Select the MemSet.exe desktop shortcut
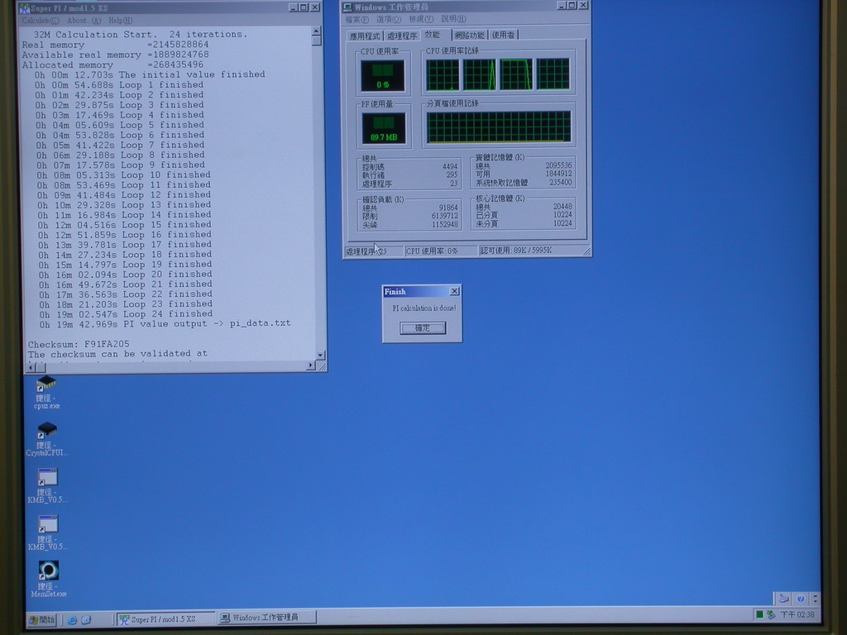 pyautogui.click(x=49, y=578)
